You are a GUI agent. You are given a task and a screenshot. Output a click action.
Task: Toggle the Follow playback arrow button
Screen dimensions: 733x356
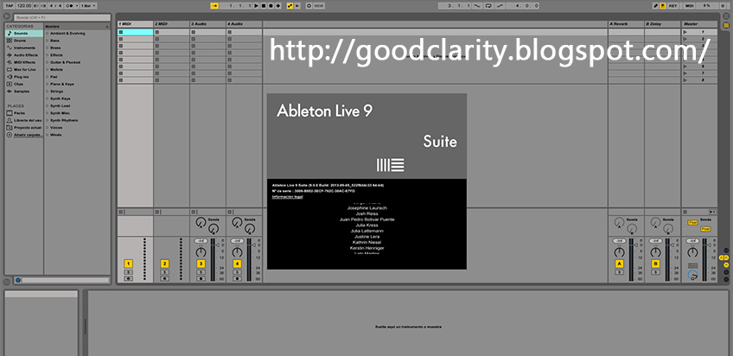[x=214, y=5]
